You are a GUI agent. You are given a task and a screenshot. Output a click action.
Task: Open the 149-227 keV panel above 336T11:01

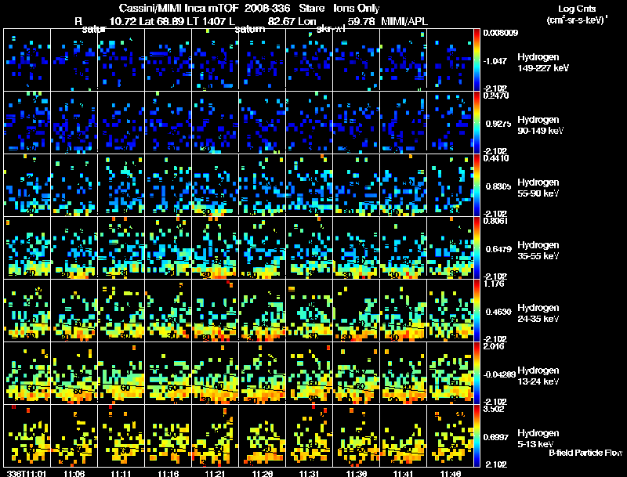click(x=27, y=60)
